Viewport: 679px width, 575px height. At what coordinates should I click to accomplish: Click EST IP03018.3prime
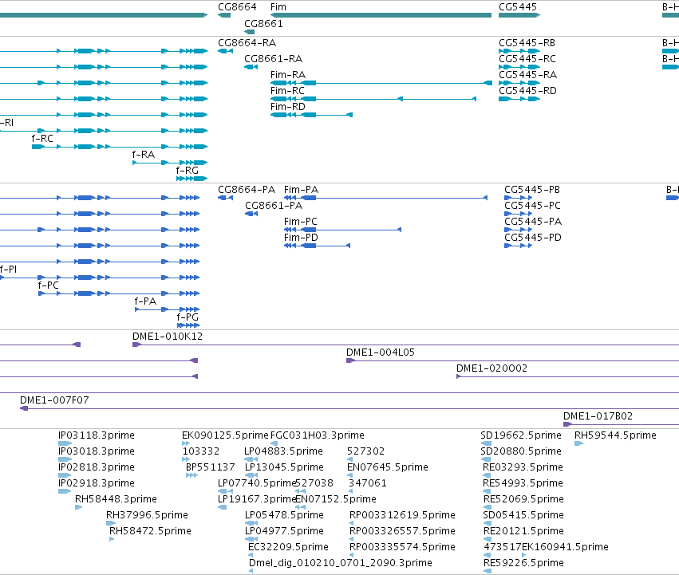tap(97, 451)
